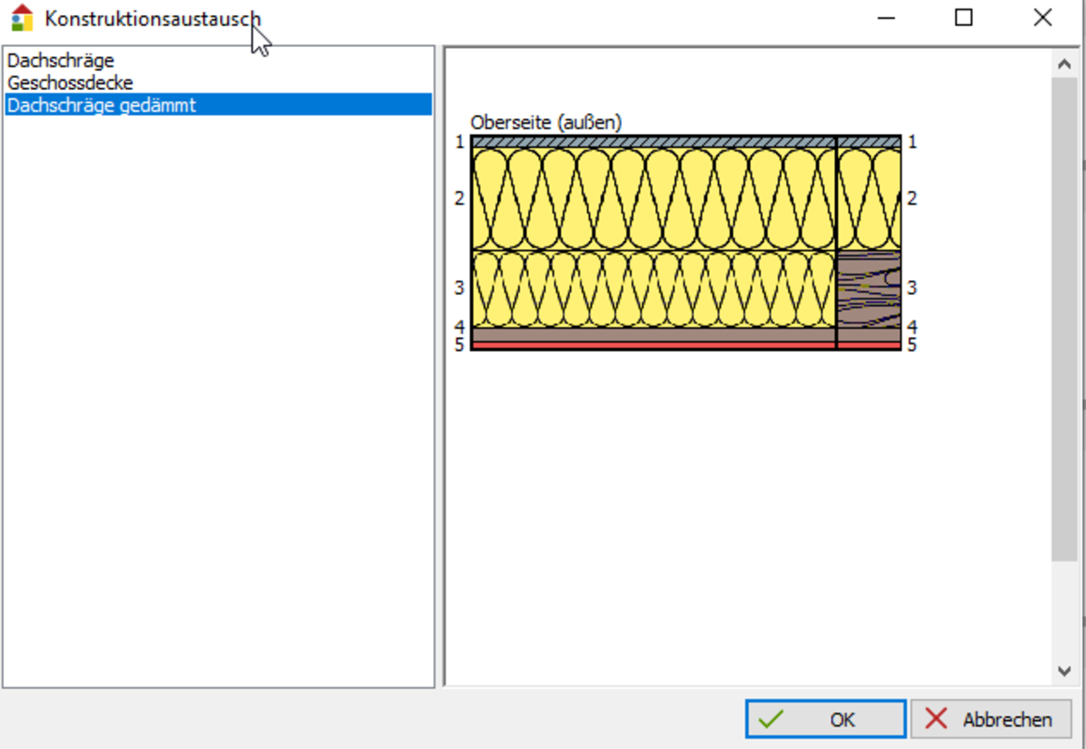Click the preview scrollbar down arrow

1064,670
